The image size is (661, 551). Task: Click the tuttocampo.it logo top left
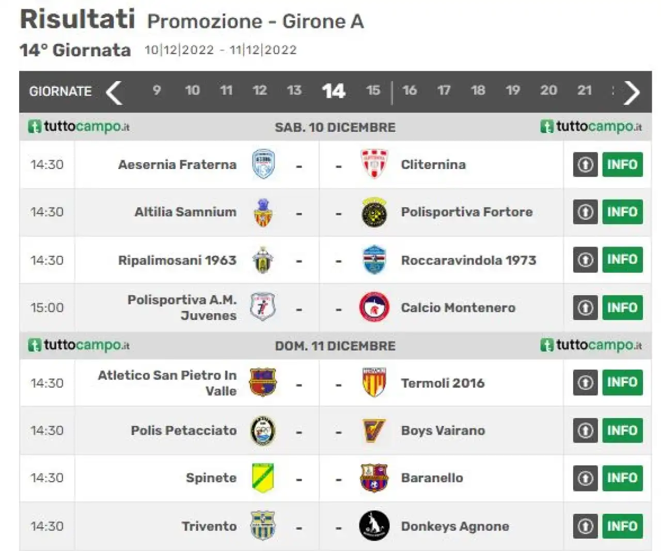coord(79,127)
